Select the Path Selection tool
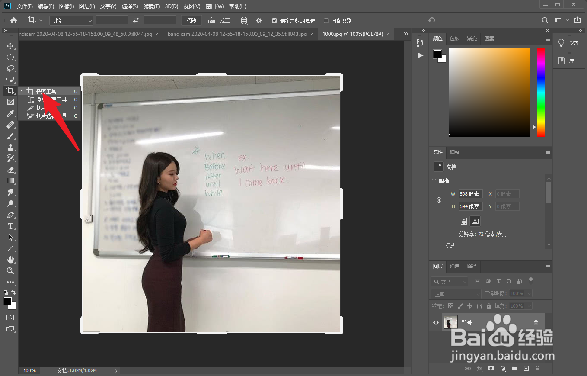This screenshot has width=587, height=376. click(10, 237)
